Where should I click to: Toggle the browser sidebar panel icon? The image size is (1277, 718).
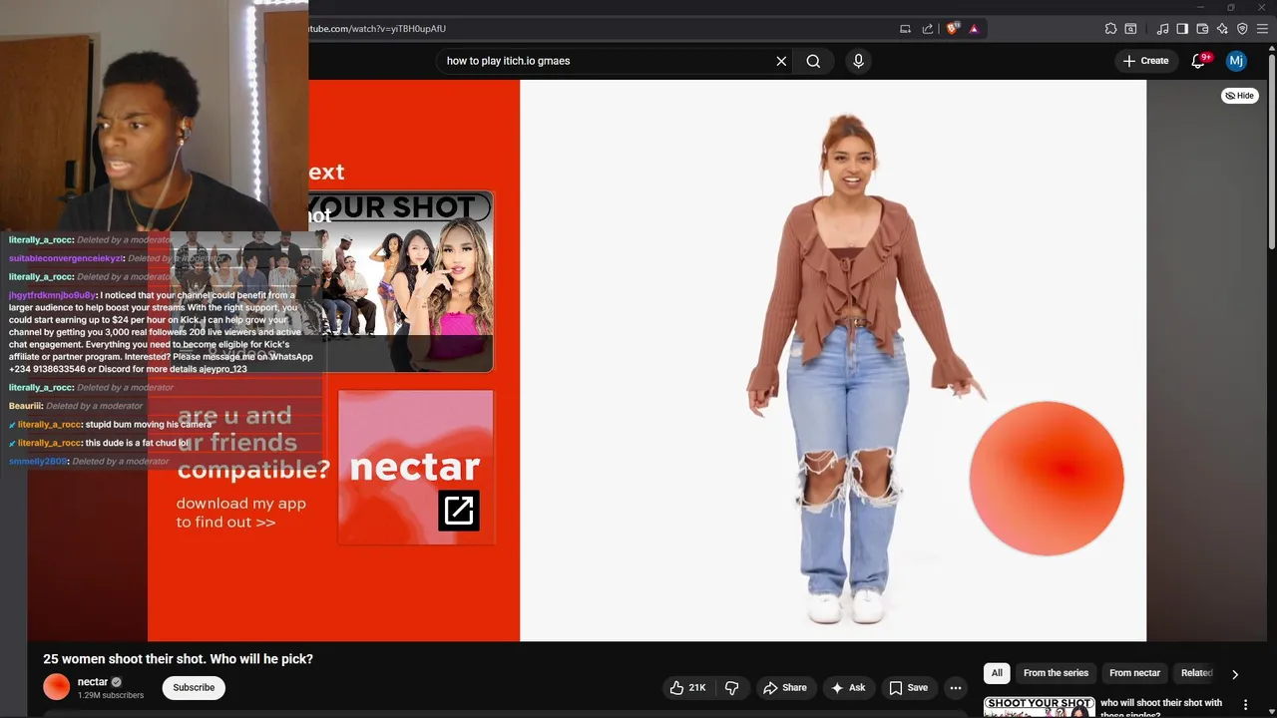[x=1182, y=29]
